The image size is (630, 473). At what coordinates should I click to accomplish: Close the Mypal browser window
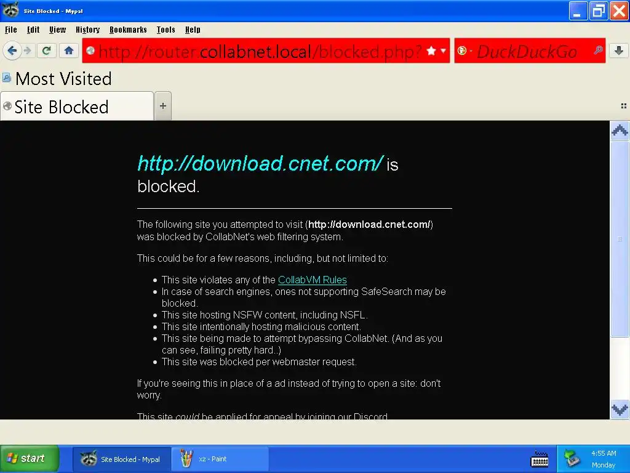click(619, 11)
